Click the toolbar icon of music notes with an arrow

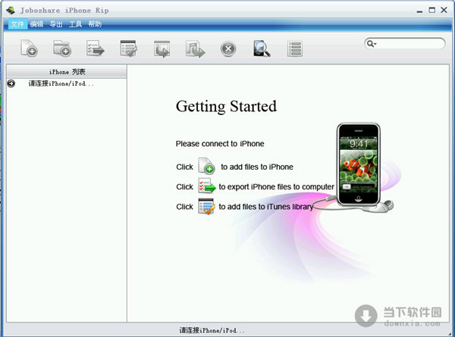click(x=196, y=48)
